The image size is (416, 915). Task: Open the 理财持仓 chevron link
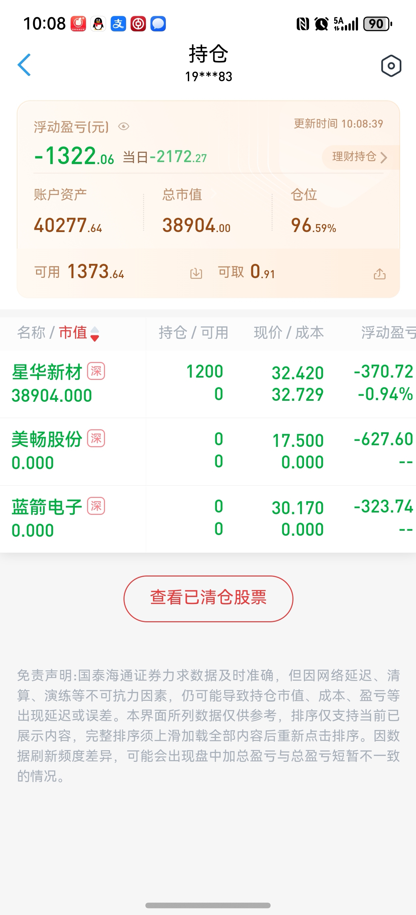(359, 156)
